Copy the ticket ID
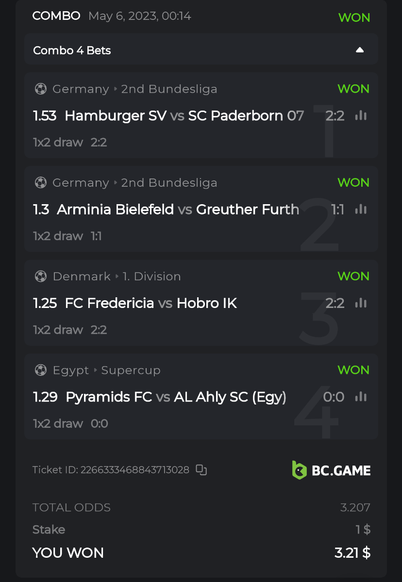 pyautogui.click(x=201, y=469)
